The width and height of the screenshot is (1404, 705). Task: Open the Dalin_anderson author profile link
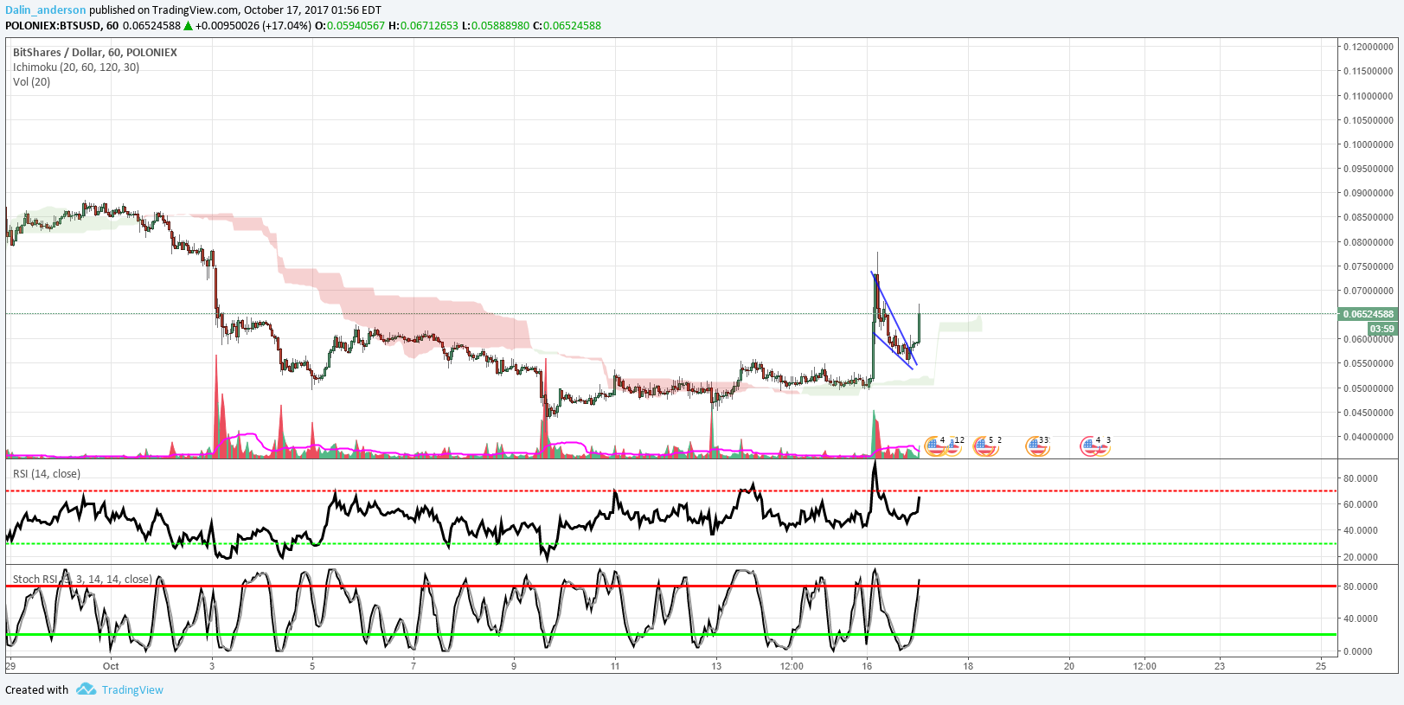click(46, 10)
